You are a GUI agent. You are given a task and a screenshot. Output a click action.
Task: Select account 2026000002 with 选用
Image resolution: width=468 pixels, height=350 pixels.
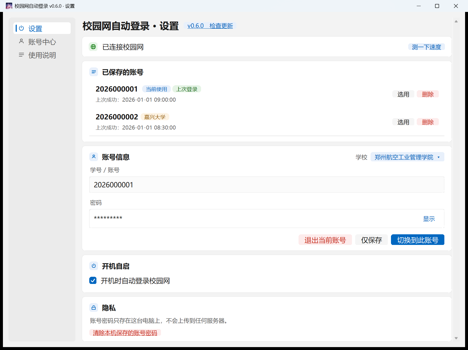pos(403,122)
